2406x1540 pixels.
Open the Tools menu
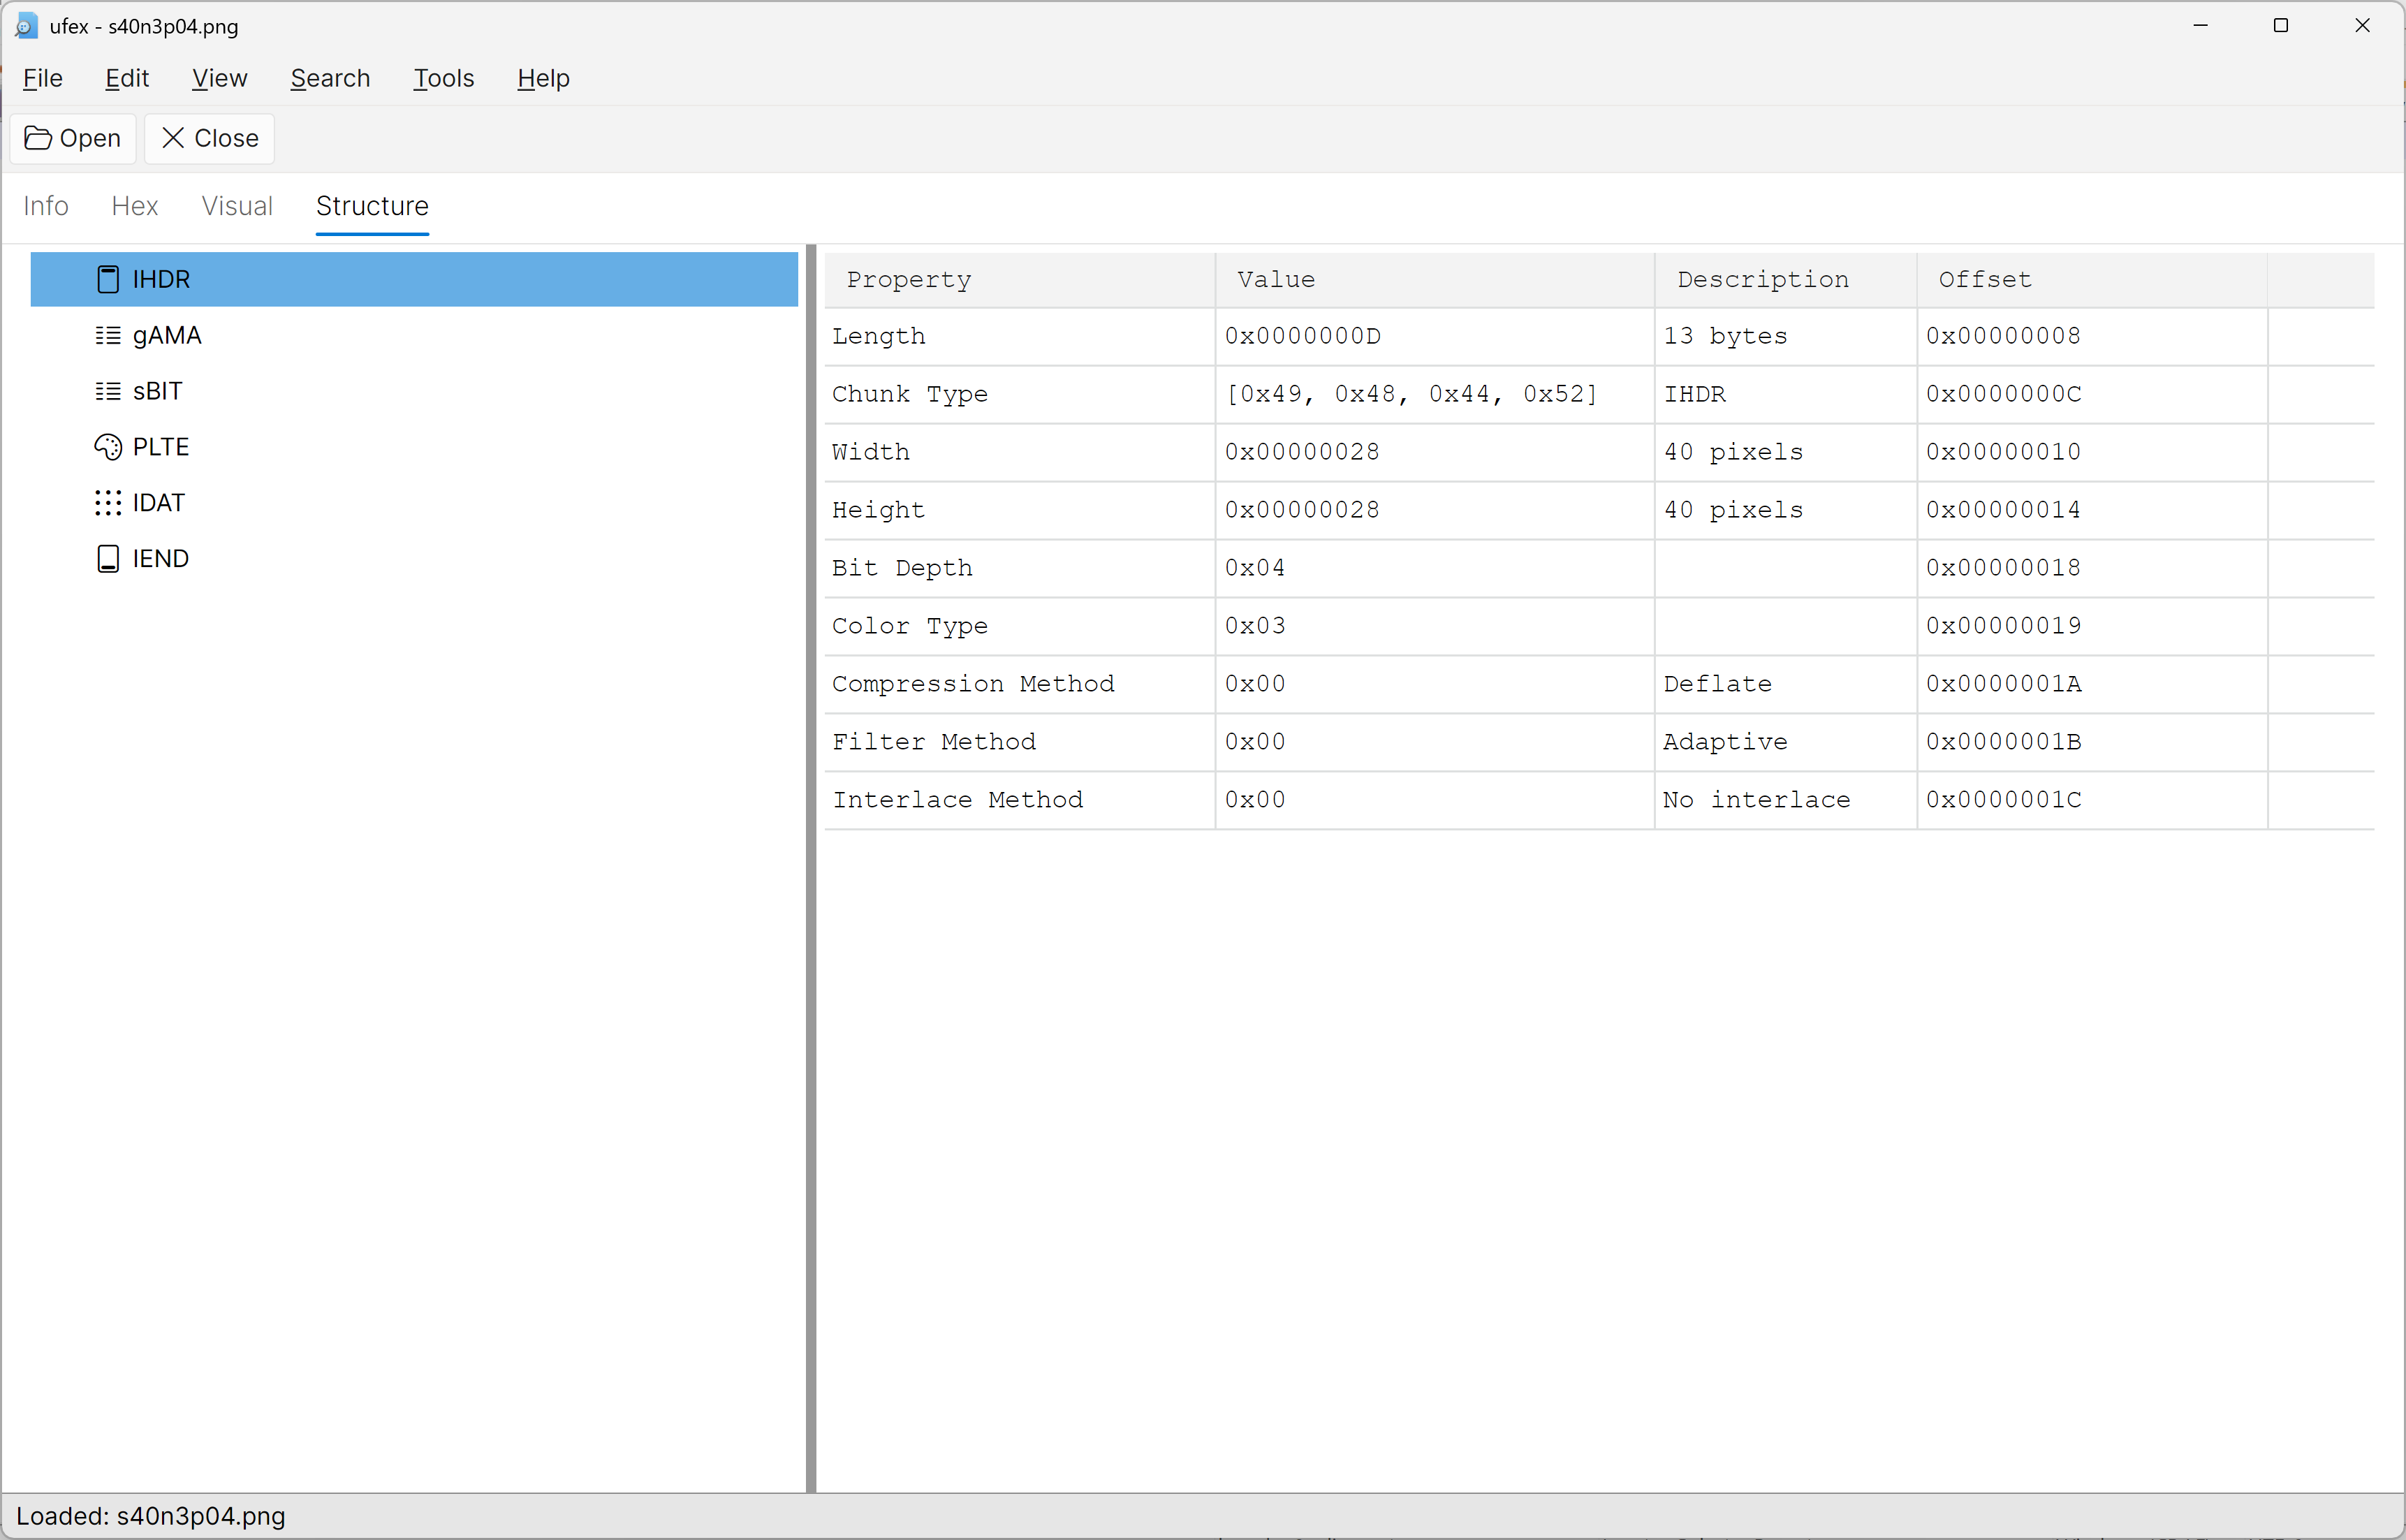click(443, 78)
